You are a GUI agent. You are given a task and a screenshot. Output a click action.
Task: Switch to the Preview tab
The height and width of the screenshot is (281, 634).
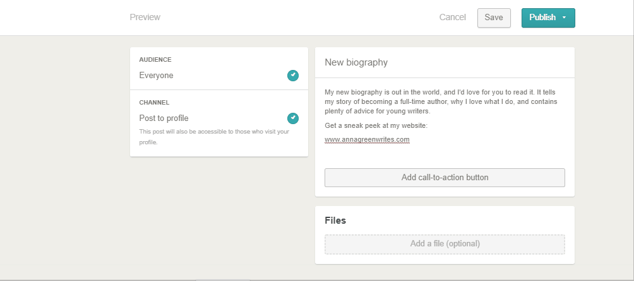click(145, 18)
